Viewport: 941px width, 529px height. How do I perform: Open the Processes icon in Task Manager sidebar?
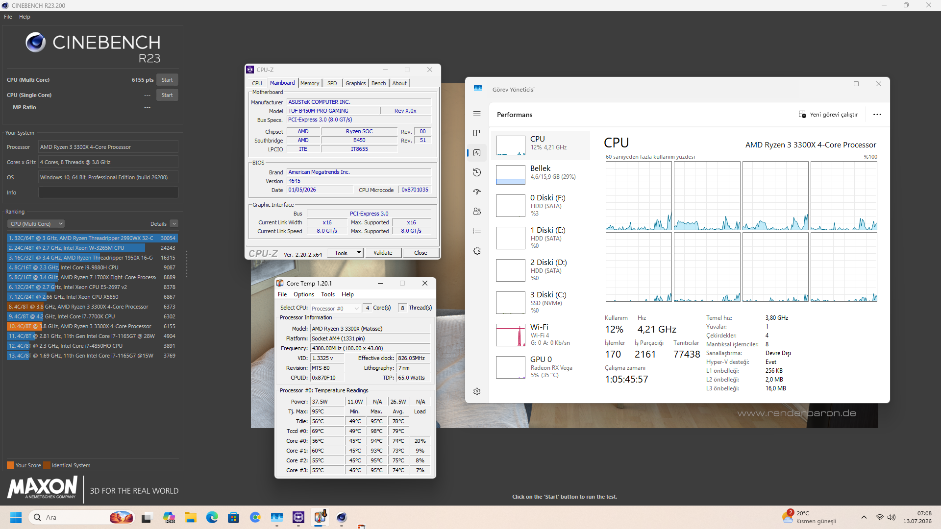point(477,133)
